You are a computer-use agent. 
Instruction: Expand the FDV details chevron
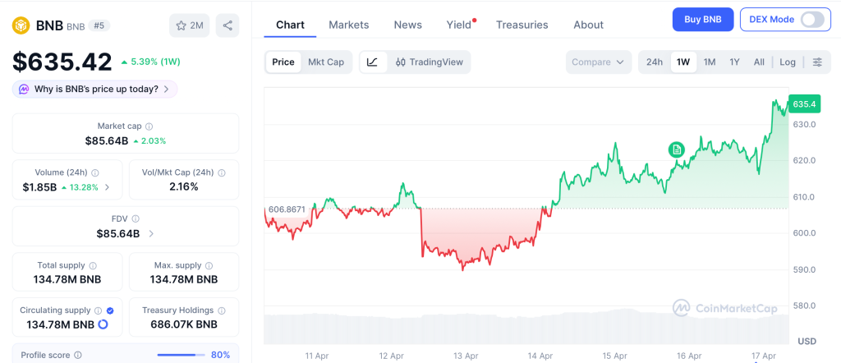[x=151, y=234]
